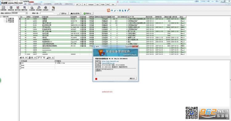Click the 确定 OK button in dialog
The image size is (231, 121).
[x=132, y=78]
